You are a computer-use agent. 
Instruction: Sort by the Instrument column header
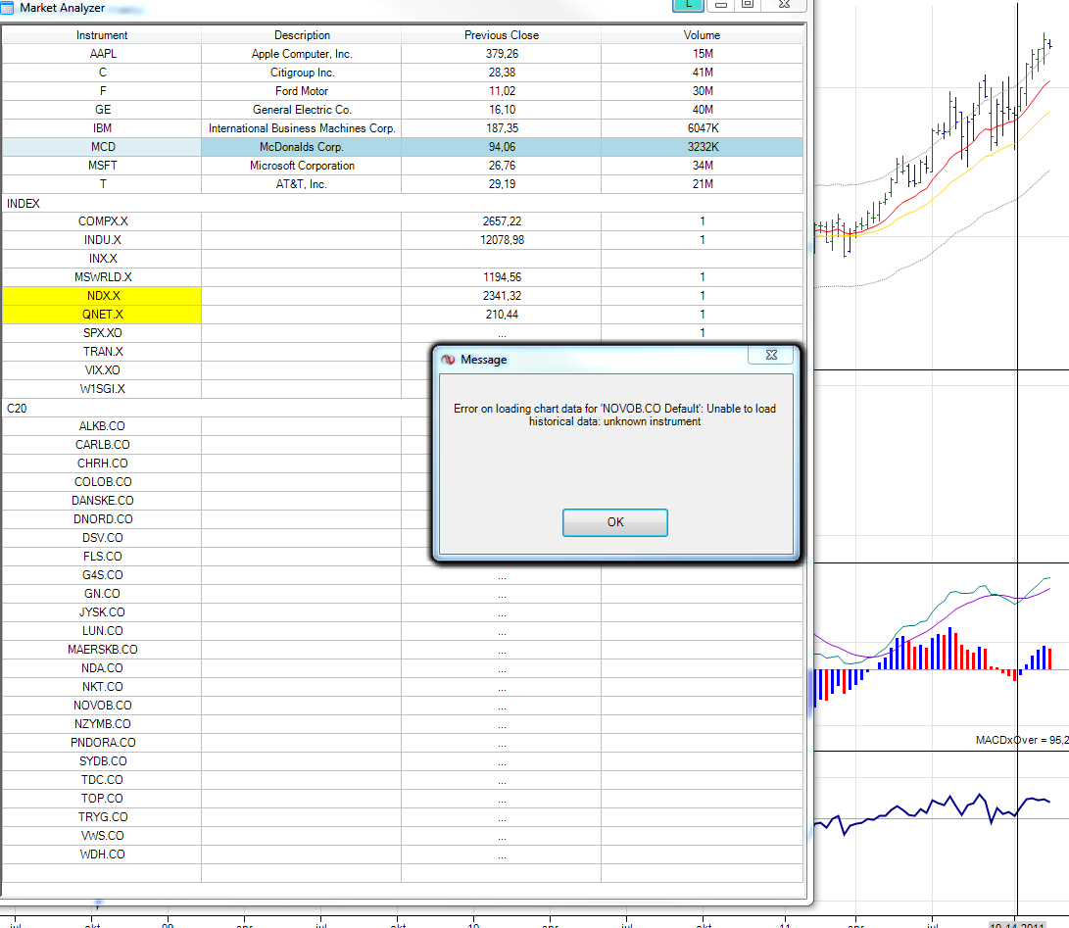[x=102, y=34]
